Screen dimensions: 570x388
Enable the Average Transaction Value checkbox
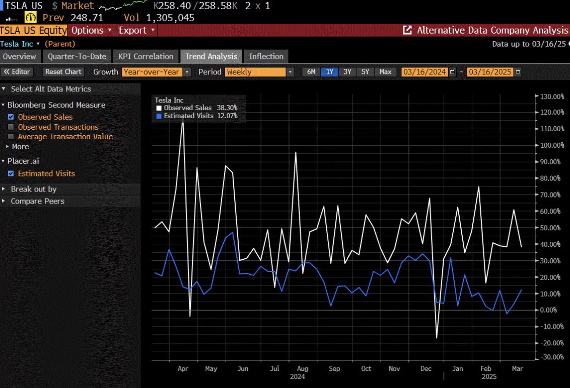11,137
